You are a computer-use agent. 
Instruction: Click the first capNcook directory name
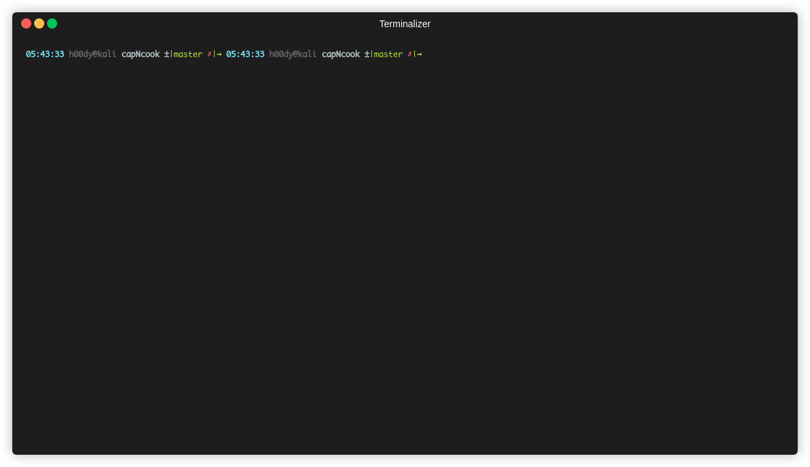(x=141, y=54)
